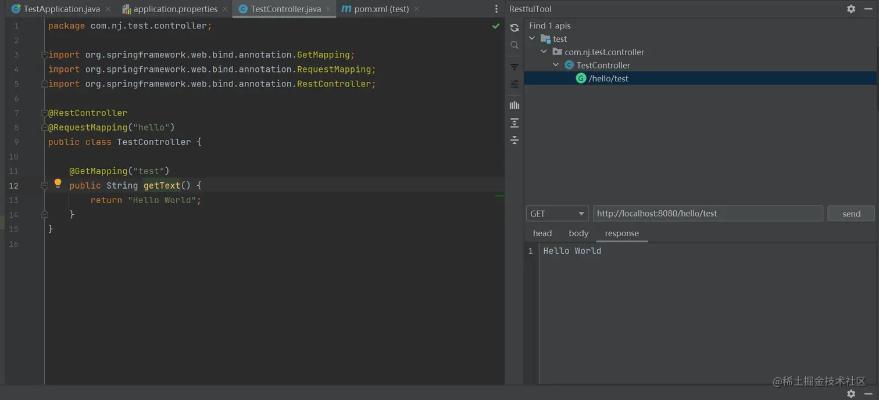The height and width of the screenshot is (400, 879).
Task: Hide the bottom panel with its minimize icon
Action: pos(868,394)
